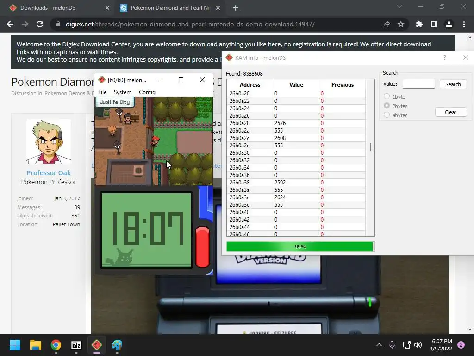Click the site lock icon in the address bar
The image size is (474, 356).
[58, 24]
